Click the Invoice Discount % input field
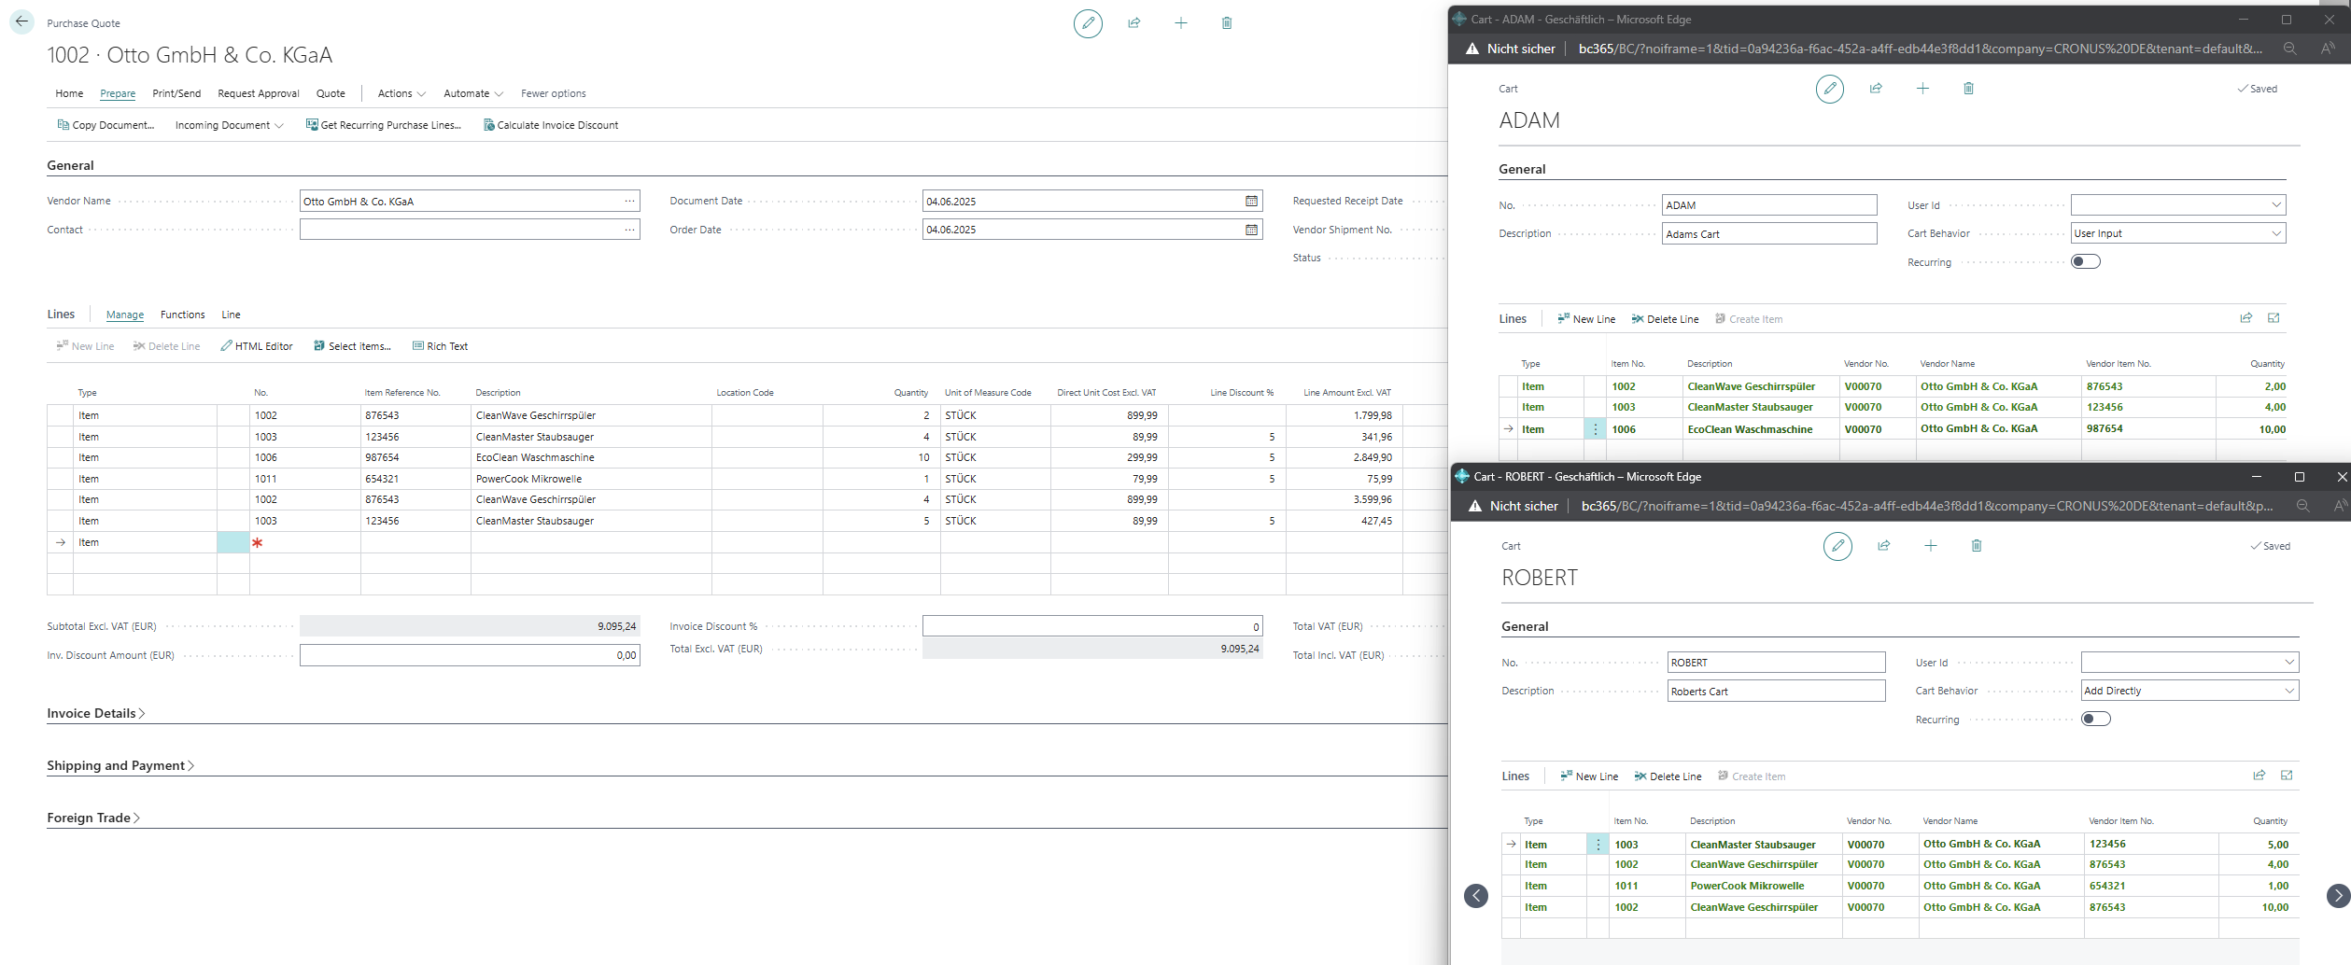The height and width of the screenshot is (965, 2351). pos(1091,626)
